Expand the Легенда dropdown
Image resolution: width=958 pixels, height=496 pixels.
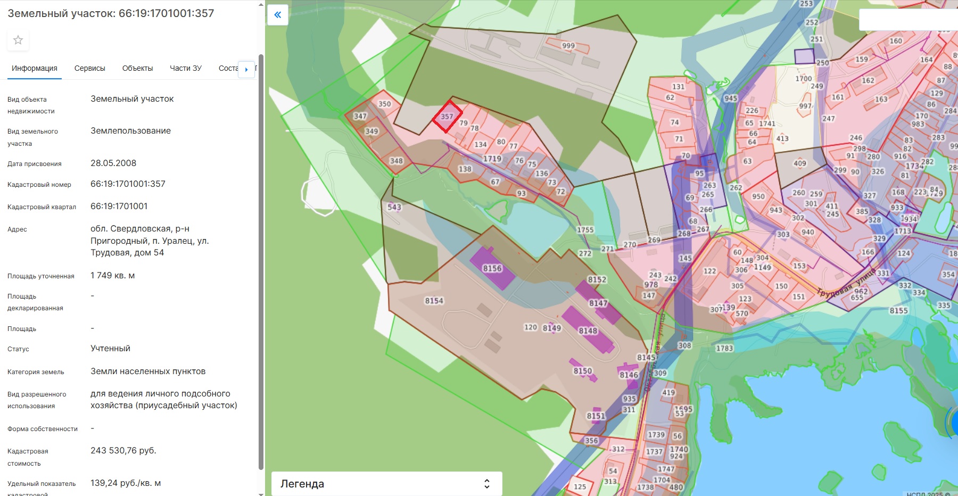click(386, 483)
